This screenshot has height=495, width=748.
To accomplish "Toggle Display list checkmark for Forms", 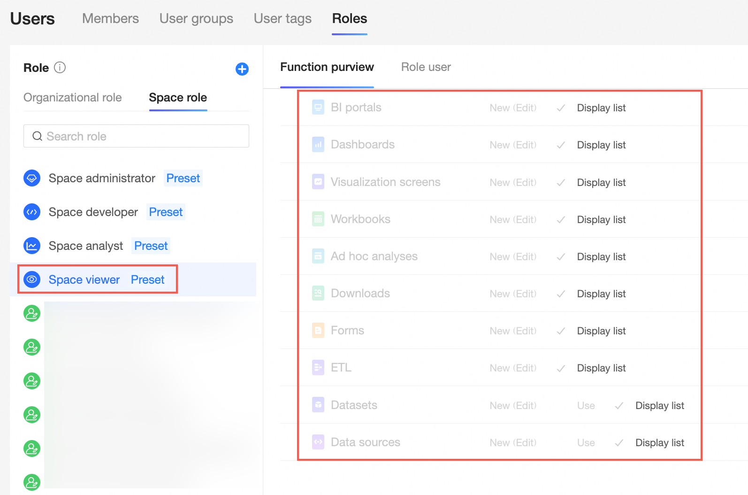I will (561, 331).
